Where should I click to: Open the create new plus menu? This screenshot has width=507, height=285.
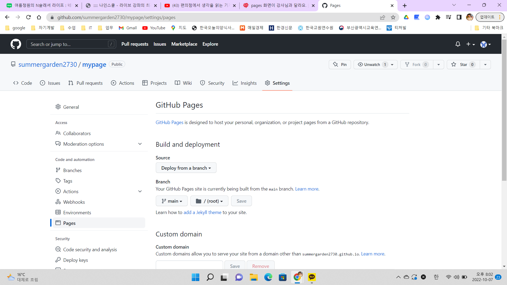click(470, 44)
